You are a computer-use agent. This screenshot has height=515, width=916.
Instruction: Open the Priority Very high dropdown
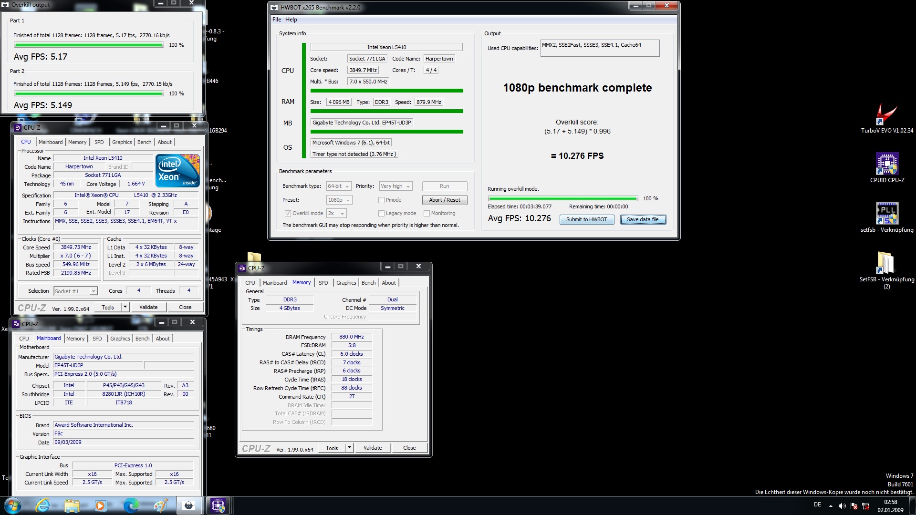click(x=396, y=186)
